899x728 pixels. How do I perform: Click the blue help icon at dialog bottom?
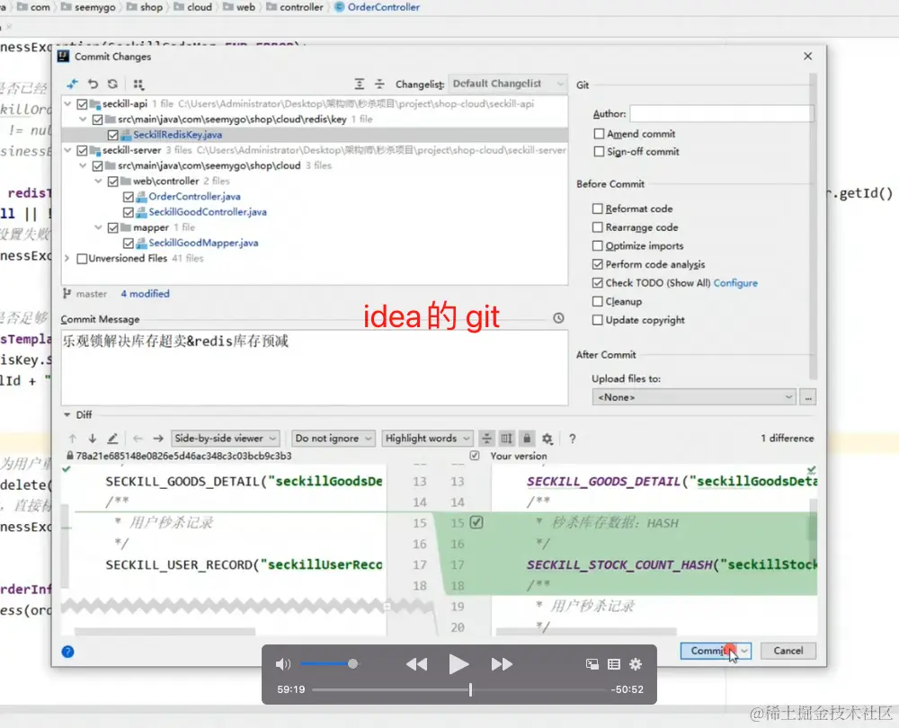(x=67, y=652)
